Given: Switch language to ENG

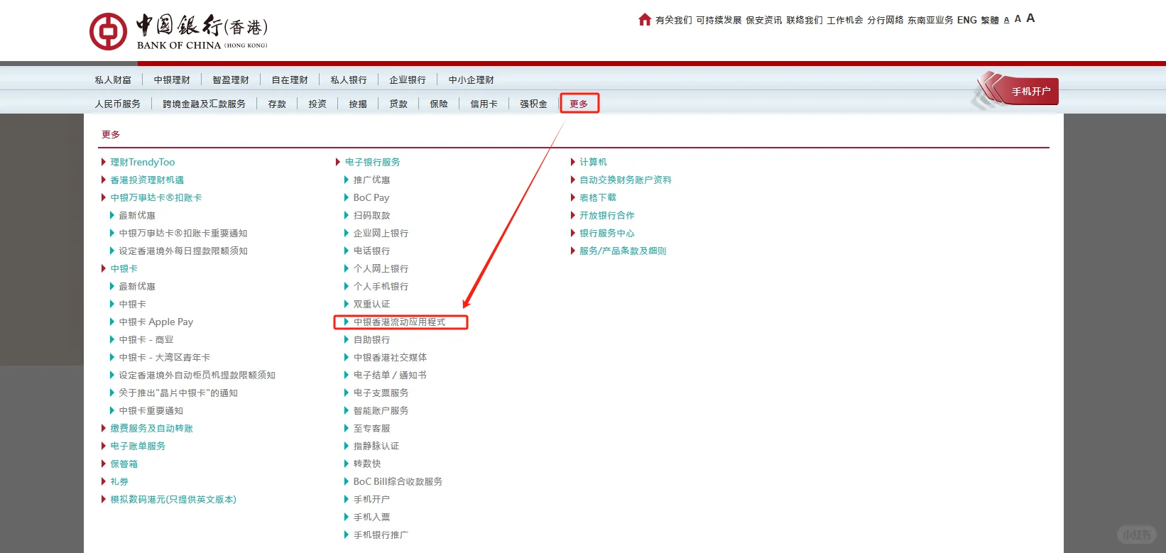Looking at the screenshot, I should coord(967,21).
